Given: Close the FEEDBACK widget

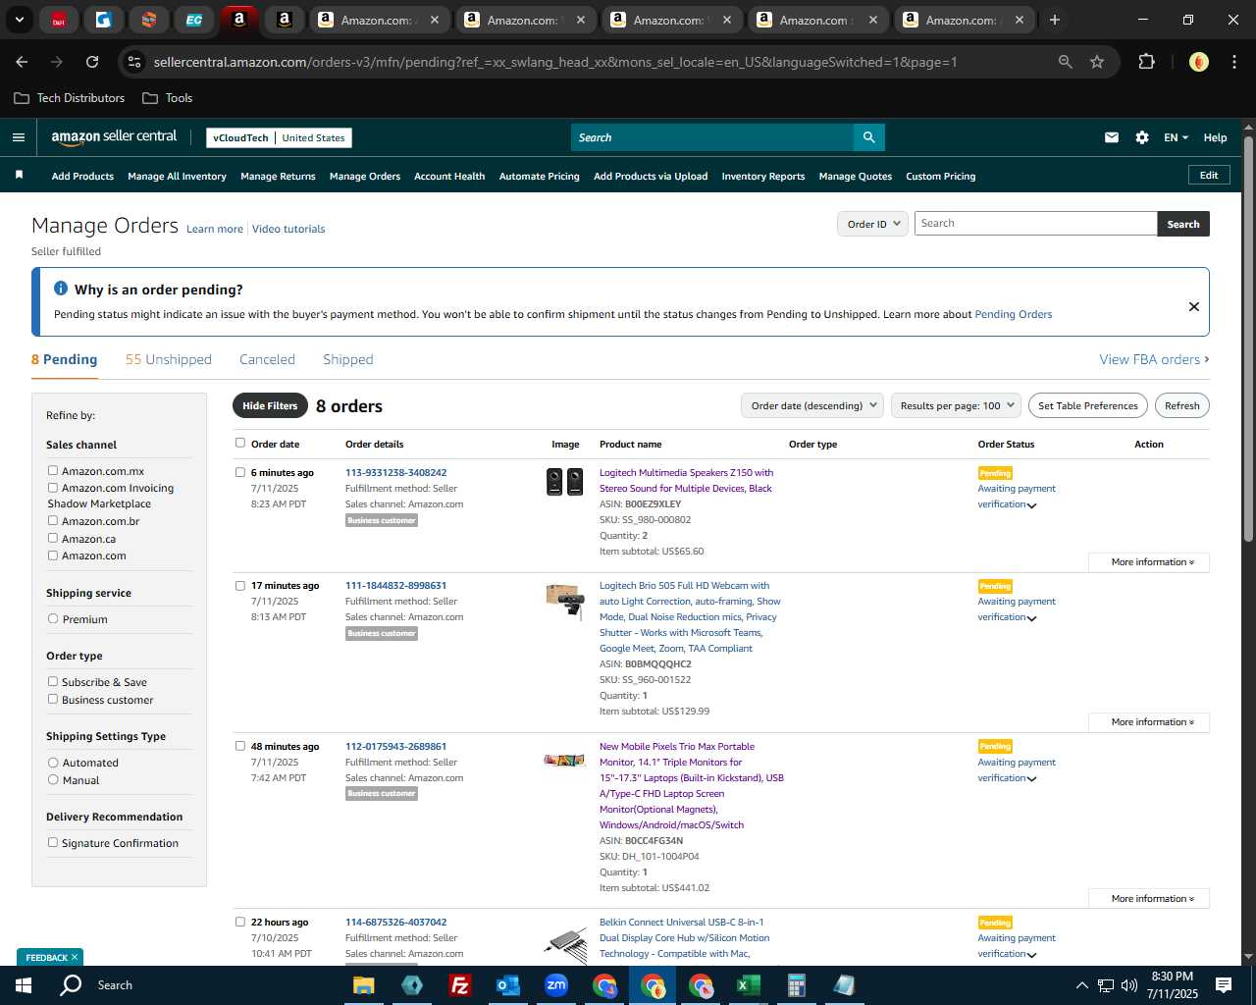Looking at the screenshot, I should 75,957.
